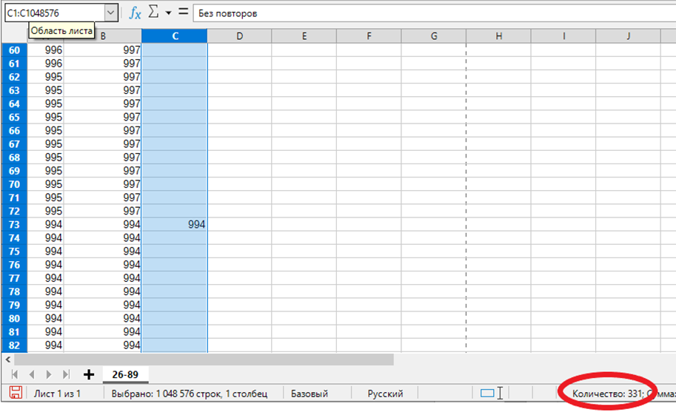This screenshot has height=412, width=676.
Task: Go to previous sheet arrow
Action: click(x=32, y=374)
